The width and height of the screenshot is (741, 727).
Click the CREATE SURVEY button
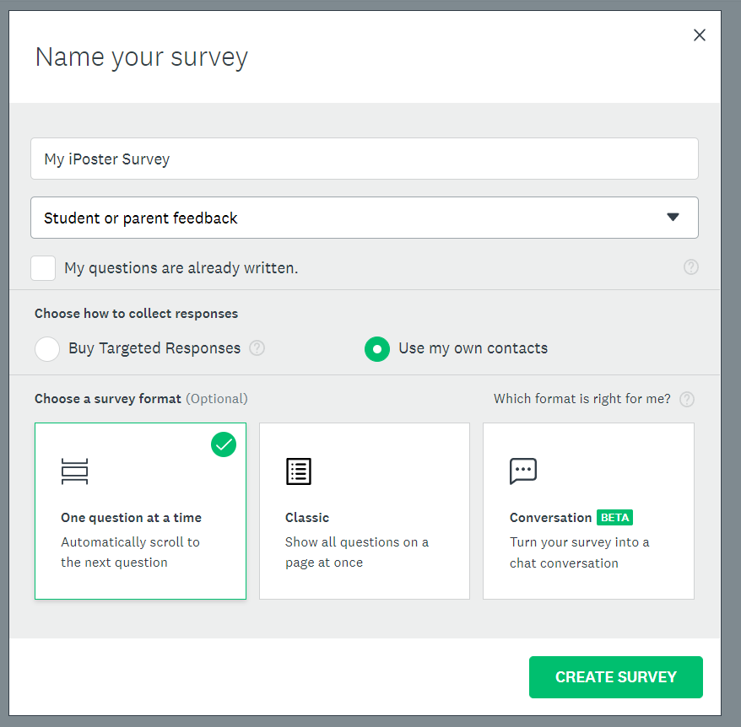(616, 677)
